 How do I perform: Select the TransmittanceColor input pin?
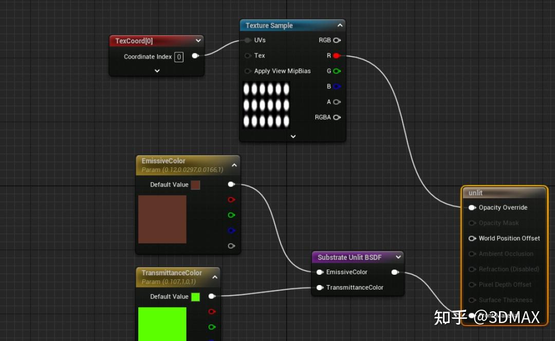pyautogui.click(x=320, y=288)
